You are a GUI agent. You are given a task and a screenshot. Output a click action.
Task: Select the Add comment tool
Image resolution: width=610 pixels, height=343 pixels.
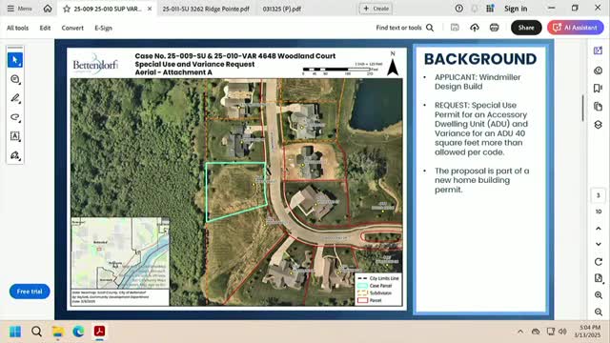(x=15, y=79)
